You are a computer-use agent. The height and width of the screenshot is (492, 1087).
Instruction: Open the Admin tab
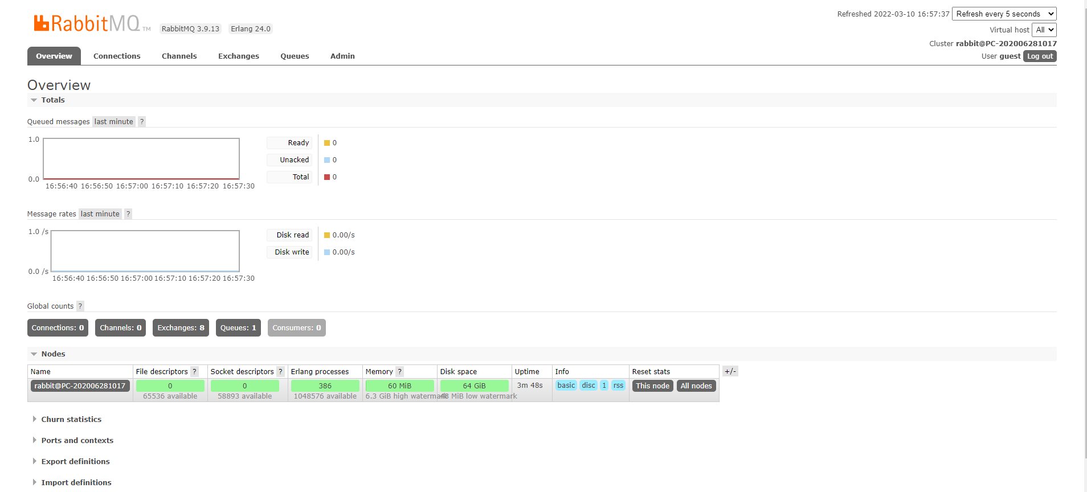(x=342, y=56)
